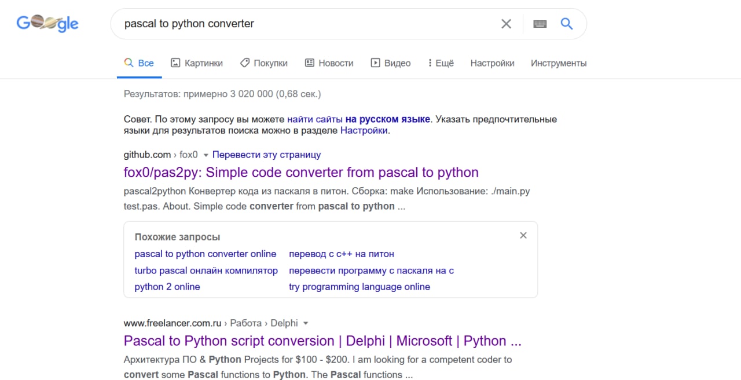Click the www.freelancer.com.ru › Работа › Delphi URL

point(211,323)
